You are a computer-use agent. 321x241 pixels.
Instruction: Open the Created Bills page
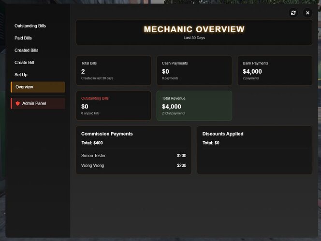coord(27,50)
